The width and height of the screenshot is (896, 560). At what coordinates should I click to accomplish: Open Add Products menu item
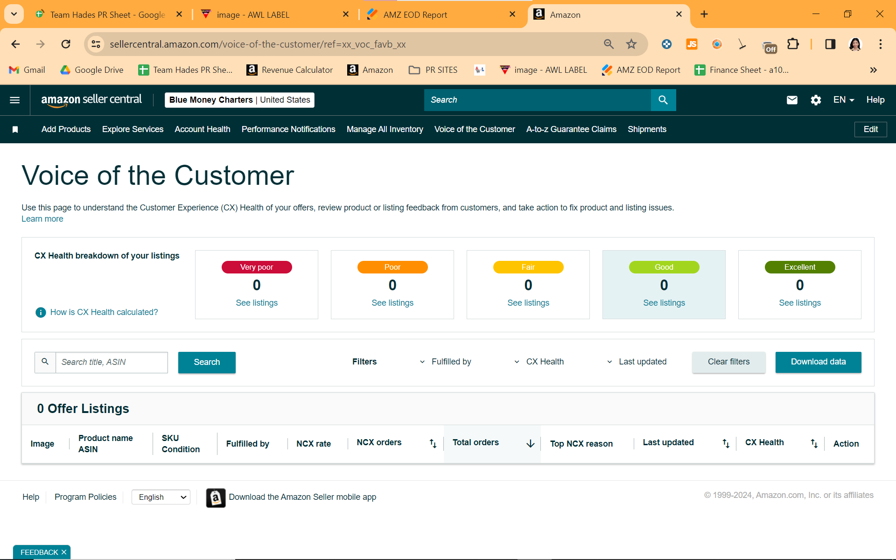[66, 129]
